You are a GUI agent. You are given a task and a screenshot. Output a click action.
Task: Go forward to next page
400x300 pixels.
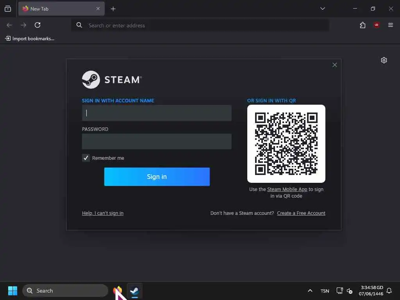coord(23,25)
